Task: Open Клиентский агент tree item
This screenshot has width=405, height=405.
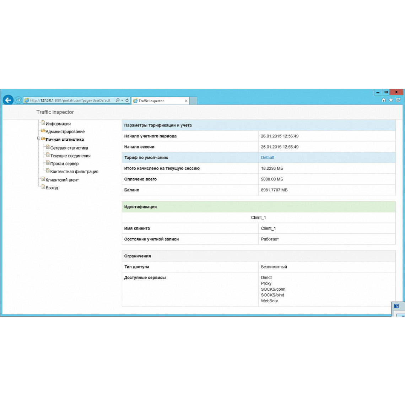Action: point(62,180)
